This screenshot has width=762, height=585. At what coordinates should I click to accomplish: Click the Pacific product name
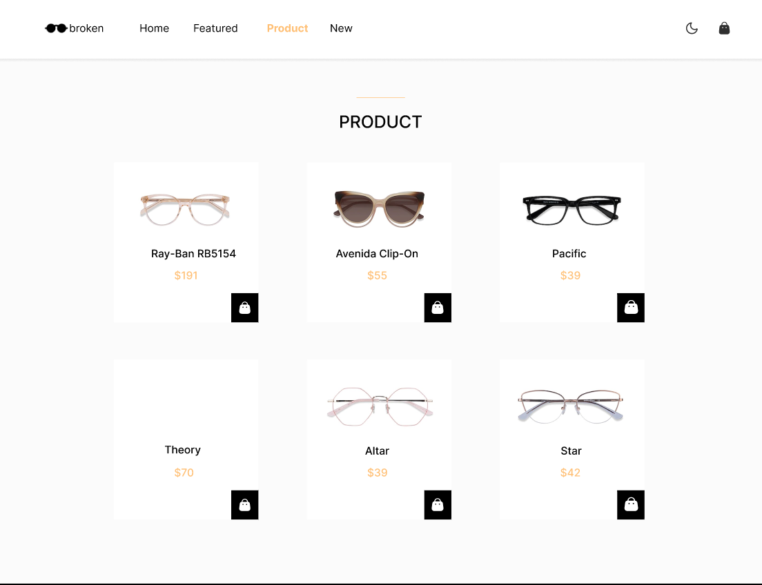pyautogui.click(x=569, y=253)
